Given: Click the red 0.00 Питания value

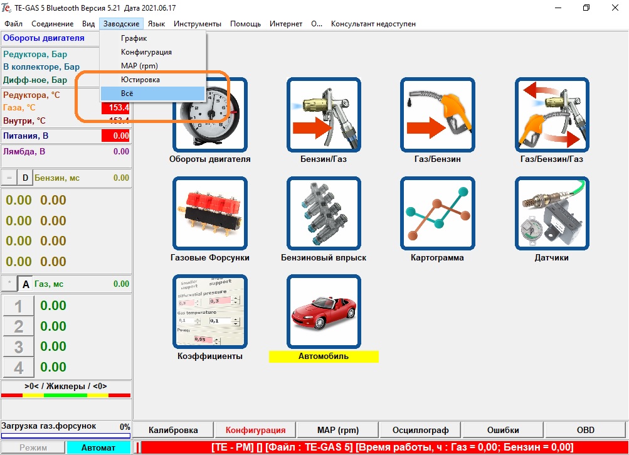Looking at the screenshot, I should [115, 136].
